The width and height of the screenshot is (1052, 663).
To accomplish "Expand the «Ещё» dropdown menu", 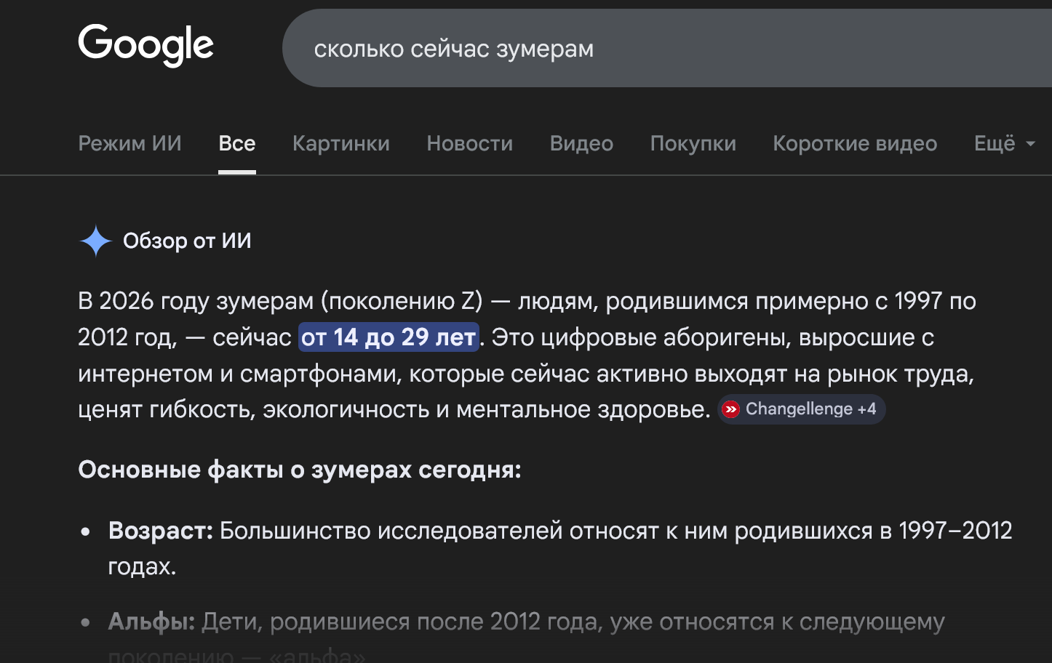I will [1003, 143].
